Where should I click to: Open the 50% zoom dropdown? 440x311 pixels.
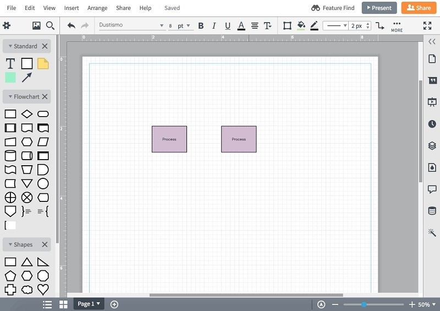pyautogui.click(x=427, y=304)
